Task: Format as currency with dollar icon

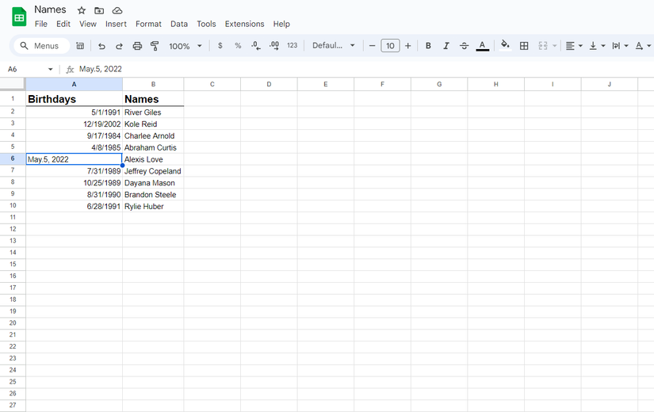Action: [220, 46]
